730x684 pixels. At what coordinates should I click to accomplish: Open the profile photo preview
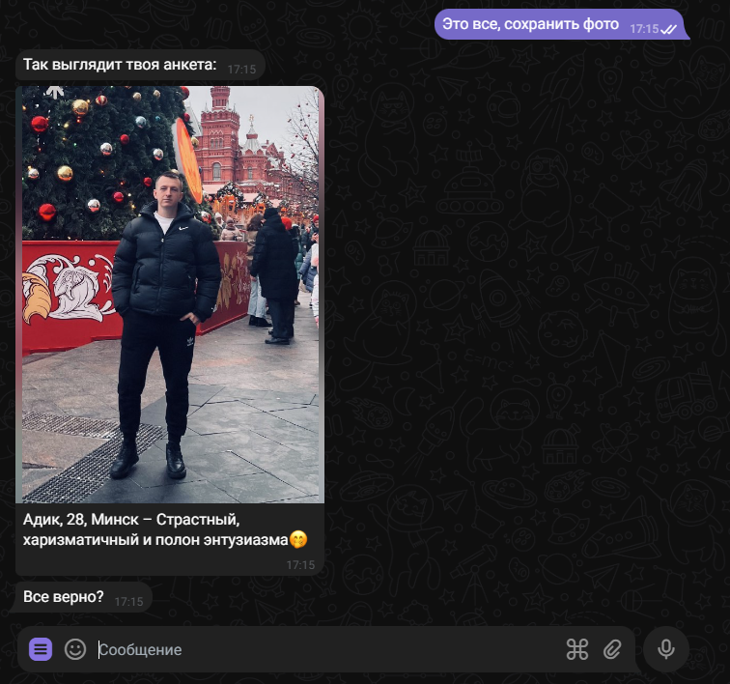coord(170,295)
